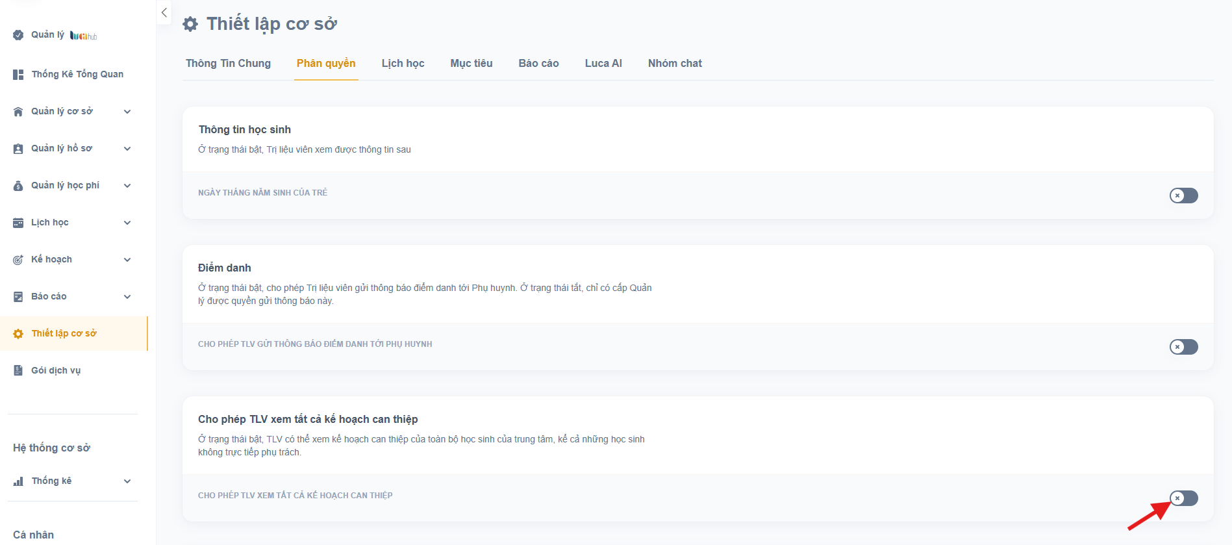Click the Gói dịch vụ document icon
The image size is (1232, 545).
18,370
